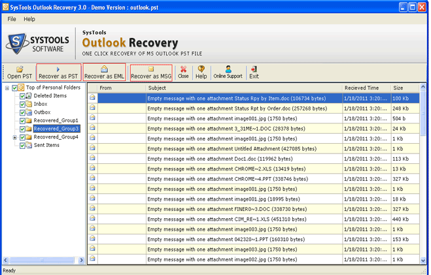Click mail icon of CHROME~2.XLS row
The image size is (431, 275).
point(93,168)
